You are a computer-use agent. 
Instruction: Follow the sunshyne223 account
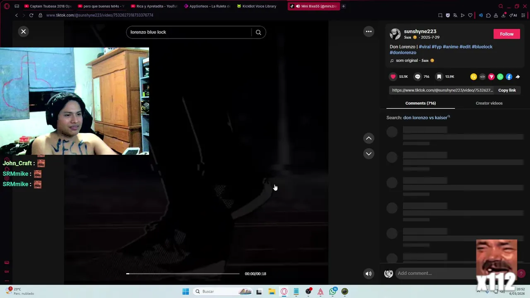point(506,34)
